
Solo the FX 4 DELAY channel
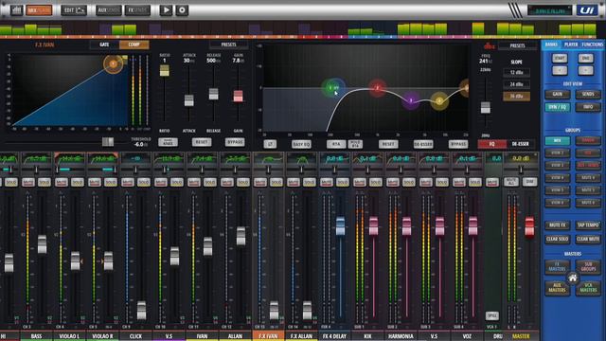(343, 182)
